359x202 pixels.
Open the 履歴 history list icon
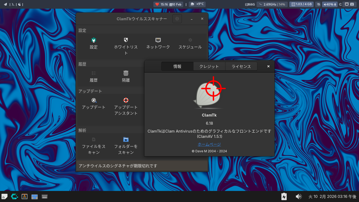[x=94, y=73]
